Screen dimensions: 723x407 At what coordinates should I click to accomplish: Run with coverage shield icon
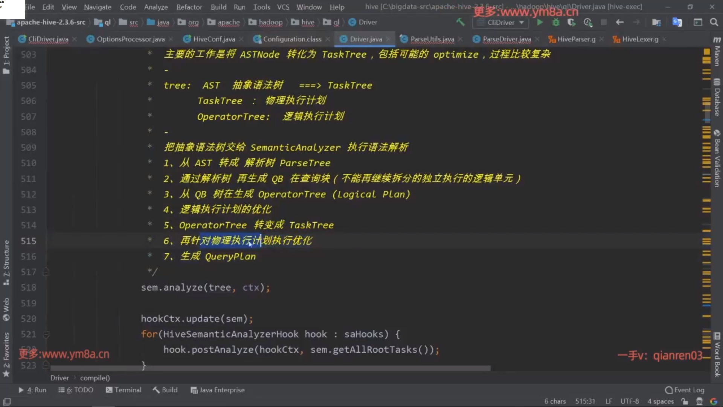pos(571,22)
